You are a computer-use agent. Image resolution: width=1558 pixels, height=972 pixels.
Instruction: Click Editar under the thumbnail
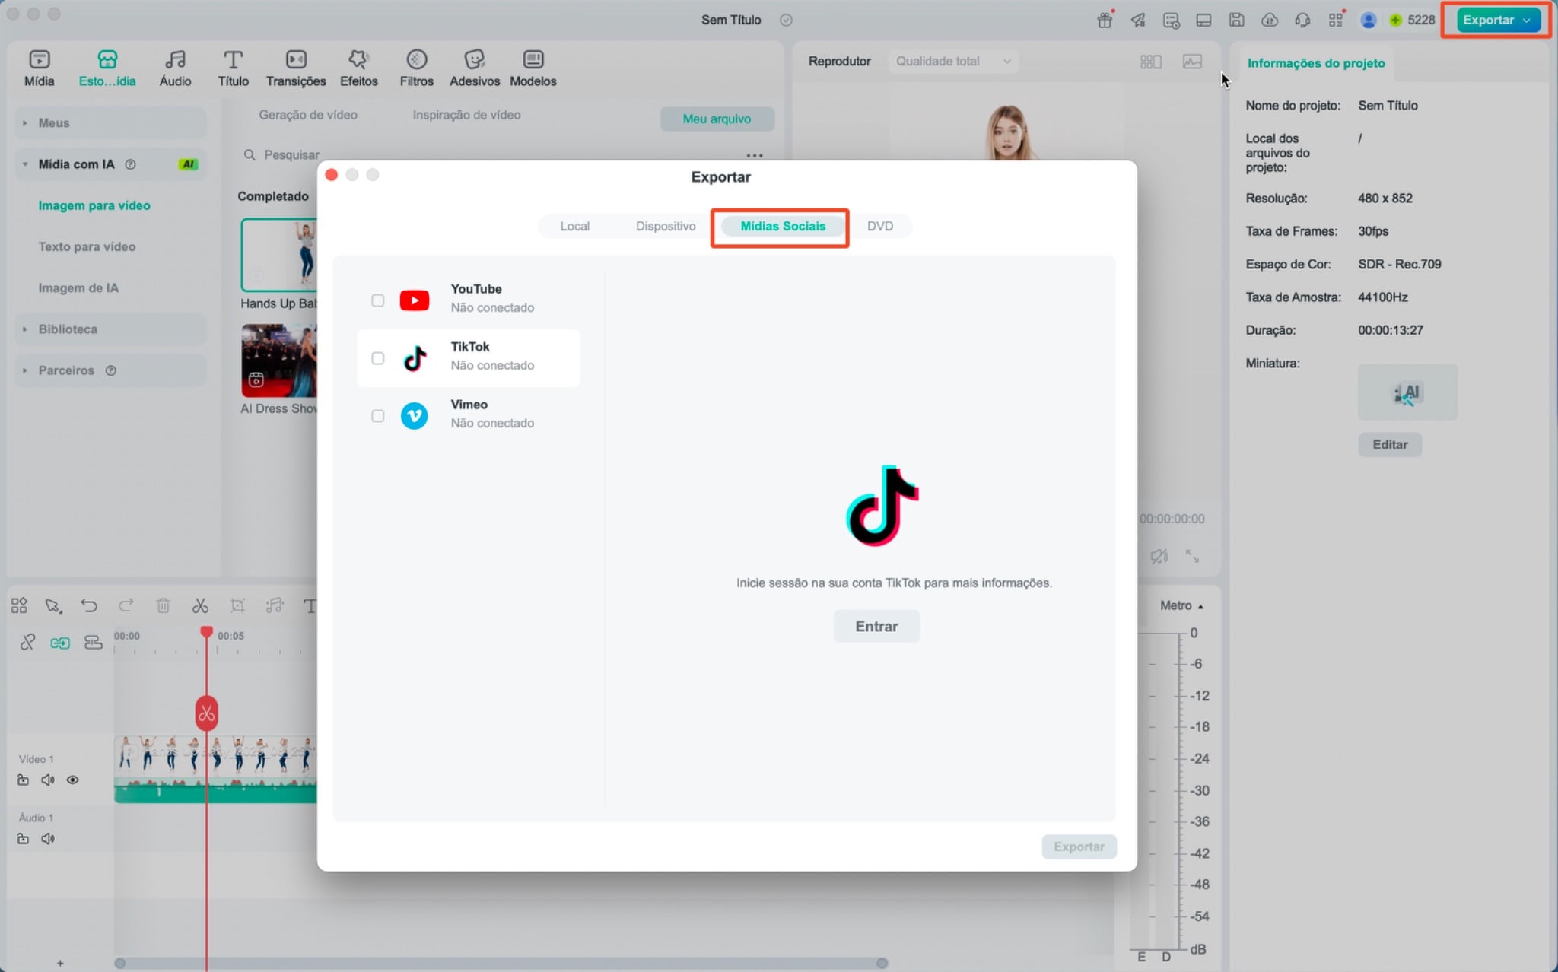1390,444
